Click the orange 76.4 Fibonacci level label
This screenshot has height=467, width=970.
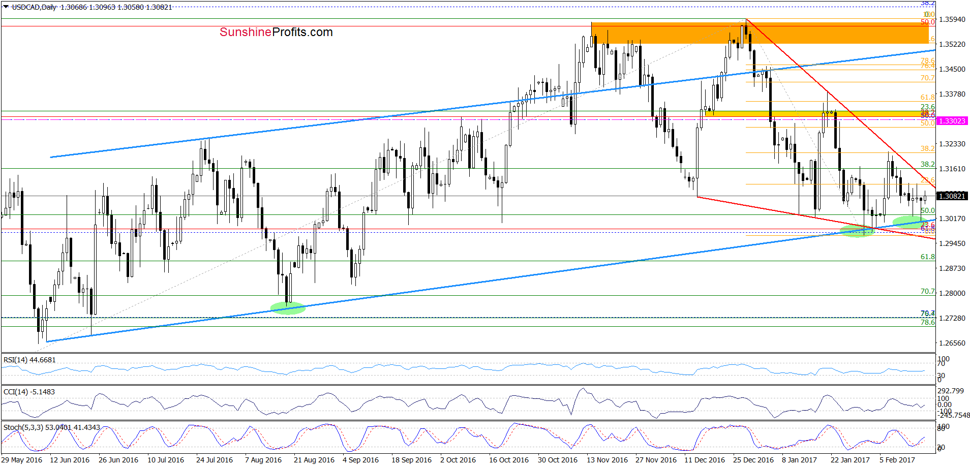pyautogui.click(x=928, y=66)
